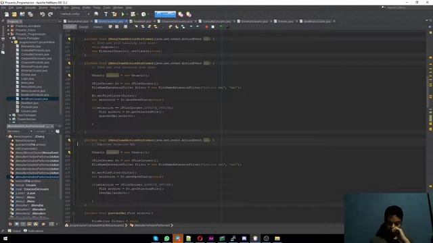
Task: Open the Refactor menu
Action: (55, 7)
